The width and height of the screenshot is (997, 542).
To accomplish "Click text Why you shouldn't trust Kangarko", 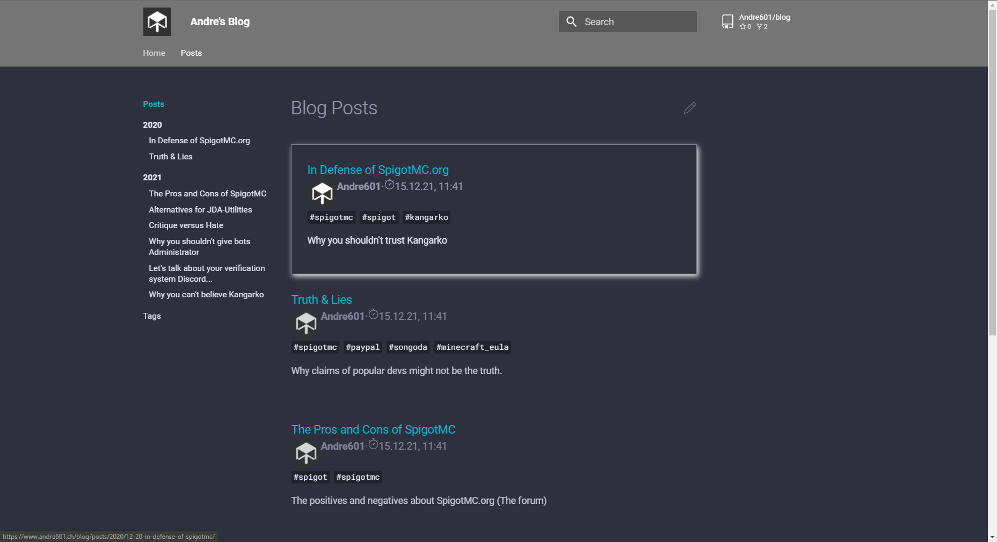I will point(377,240).
